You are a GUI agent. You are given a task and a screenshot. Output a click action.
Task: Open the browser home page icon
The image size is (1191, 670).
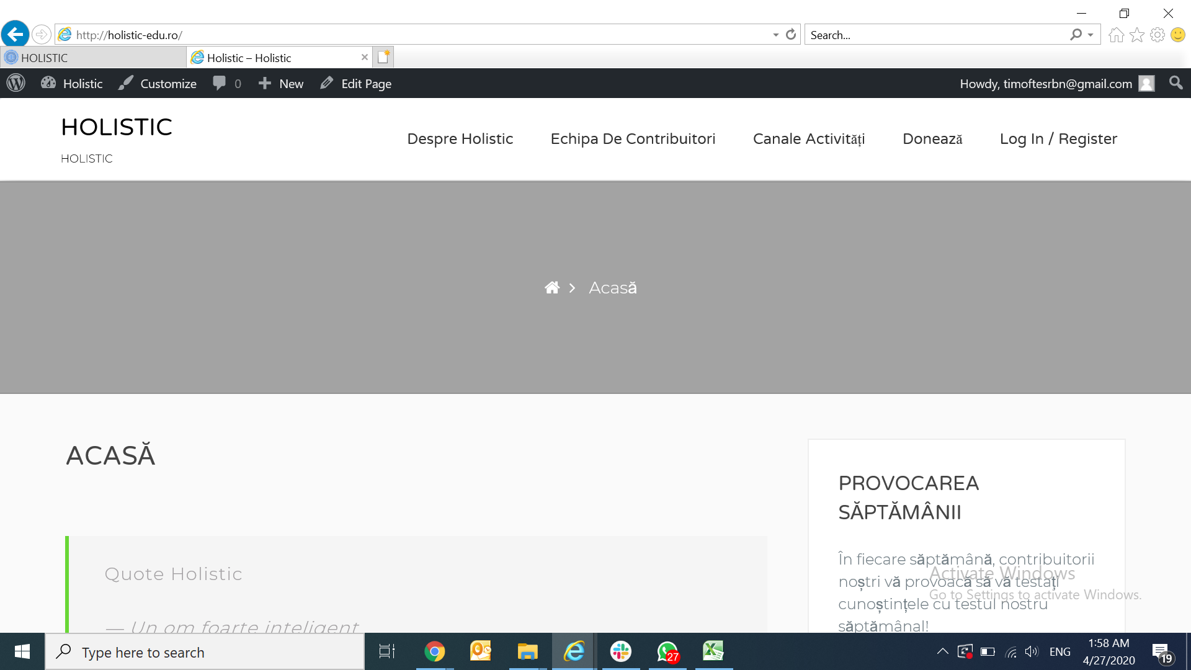(x=1116, y=35)
